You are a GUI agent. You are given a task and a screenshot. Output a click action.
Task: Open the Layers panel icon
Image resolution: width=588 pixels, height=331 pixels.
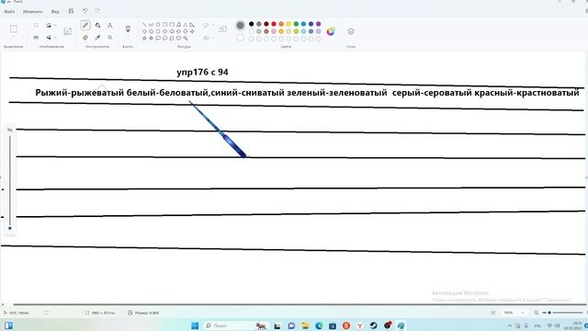351,31
